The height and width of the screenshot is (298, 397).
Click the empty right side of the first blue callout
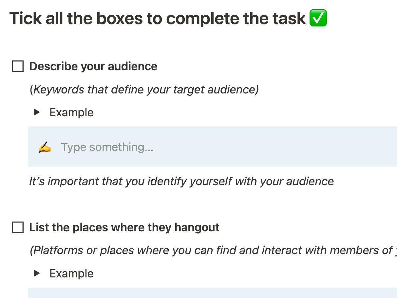[295, 147]
